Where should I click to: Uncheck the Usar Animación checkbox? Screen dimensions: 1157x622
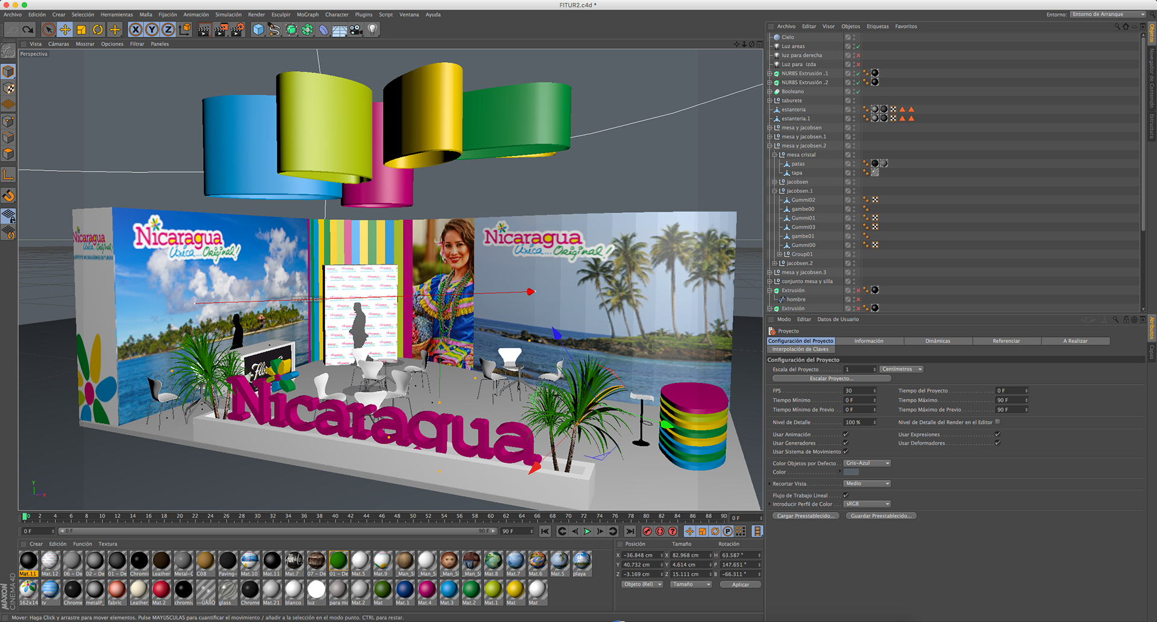pos(845,435)
